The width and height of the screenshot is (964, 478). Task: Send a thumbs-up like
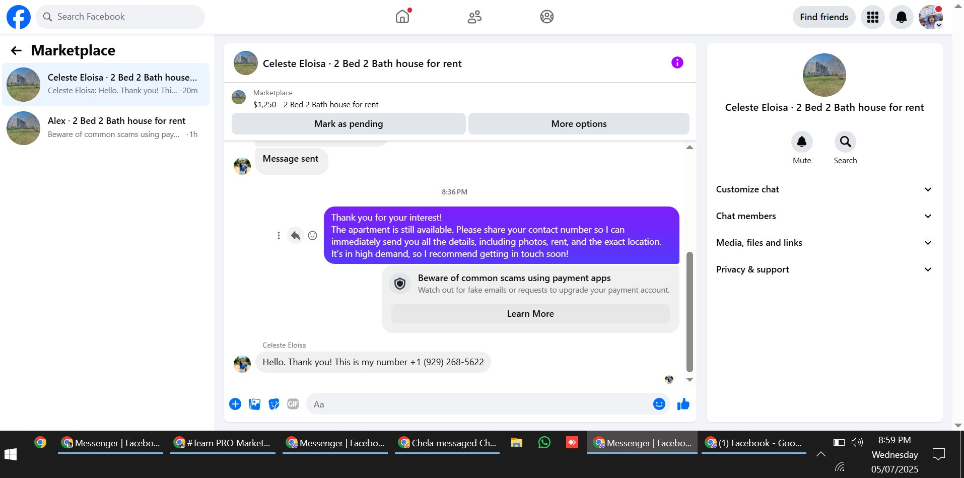pyautogui.click(x=683, y=404)
